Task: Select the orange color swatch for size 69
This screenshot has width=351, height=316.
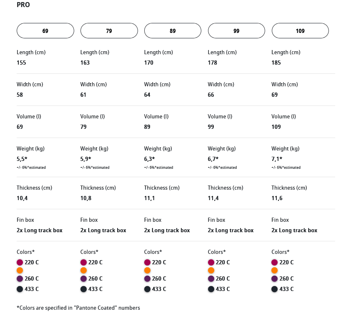Action: 20,271
